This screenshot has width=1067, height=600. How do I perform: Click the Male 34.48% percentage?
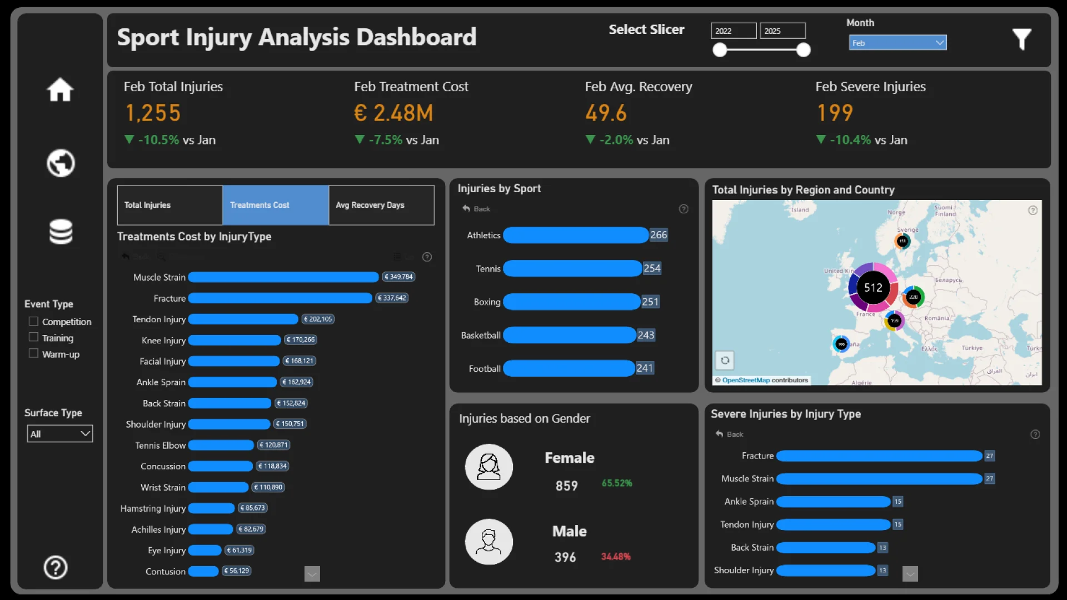tap(616, 557)
